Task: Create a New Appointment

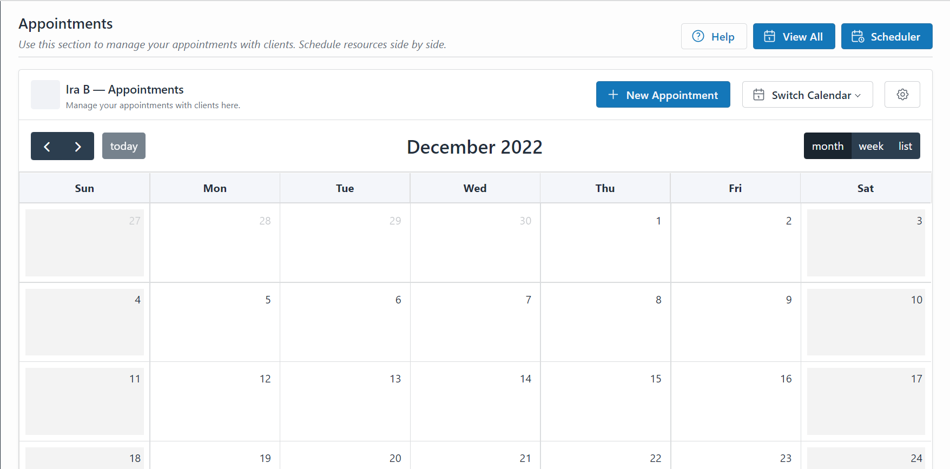Action: pyautogui.click(x=663, y=94)
